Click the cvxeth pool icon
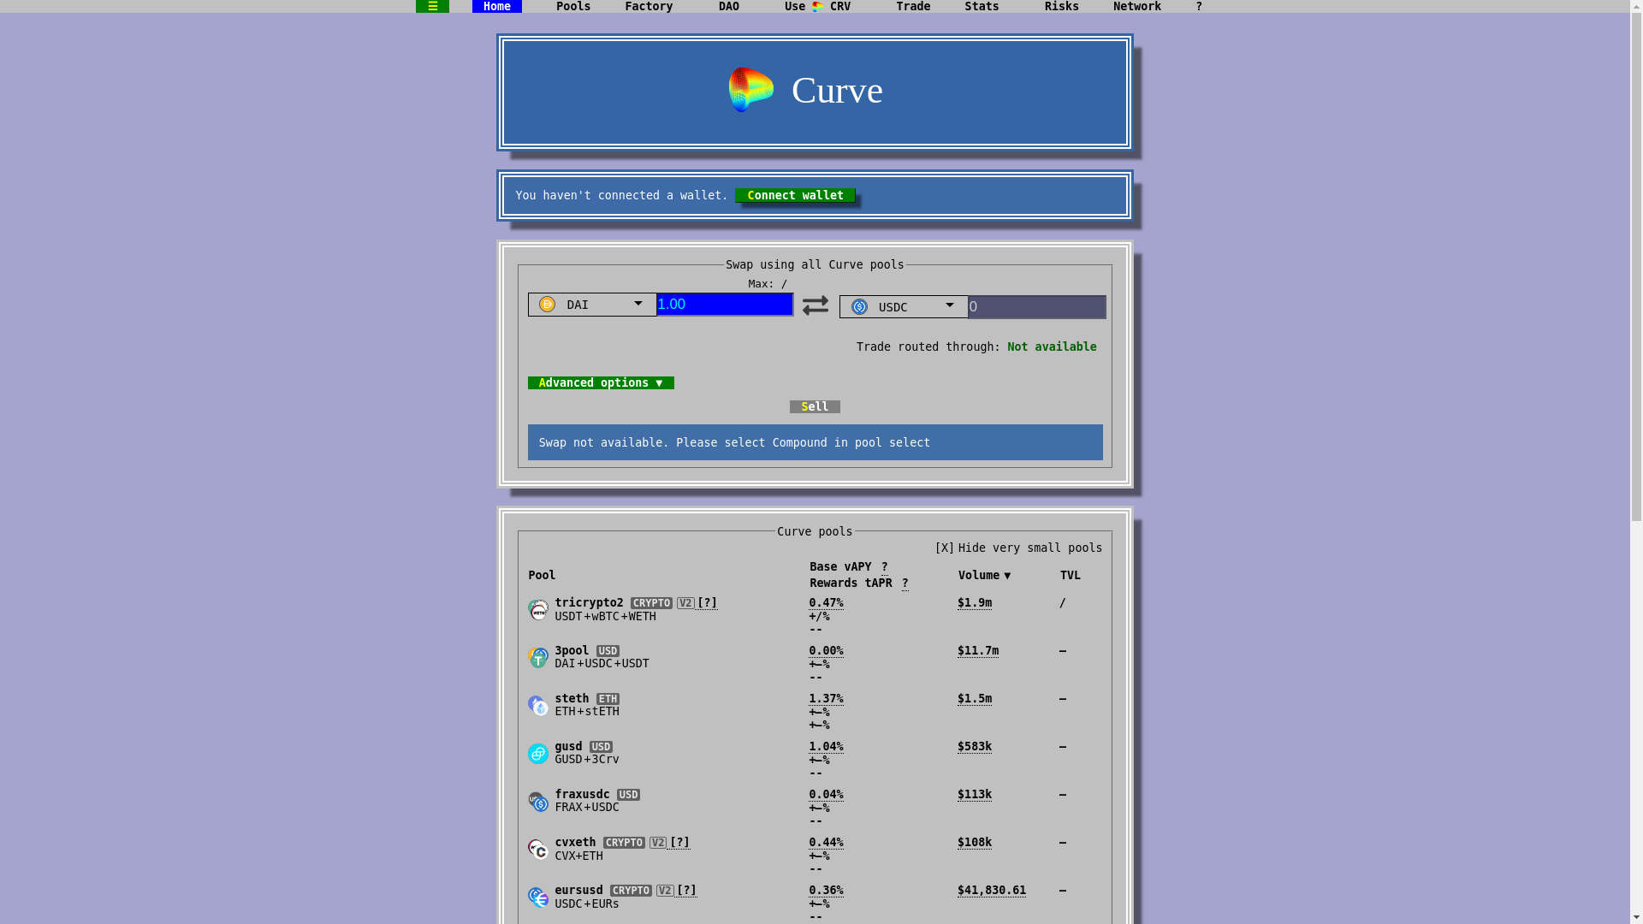The image size is (1643, 924). (x=538, y=849)
